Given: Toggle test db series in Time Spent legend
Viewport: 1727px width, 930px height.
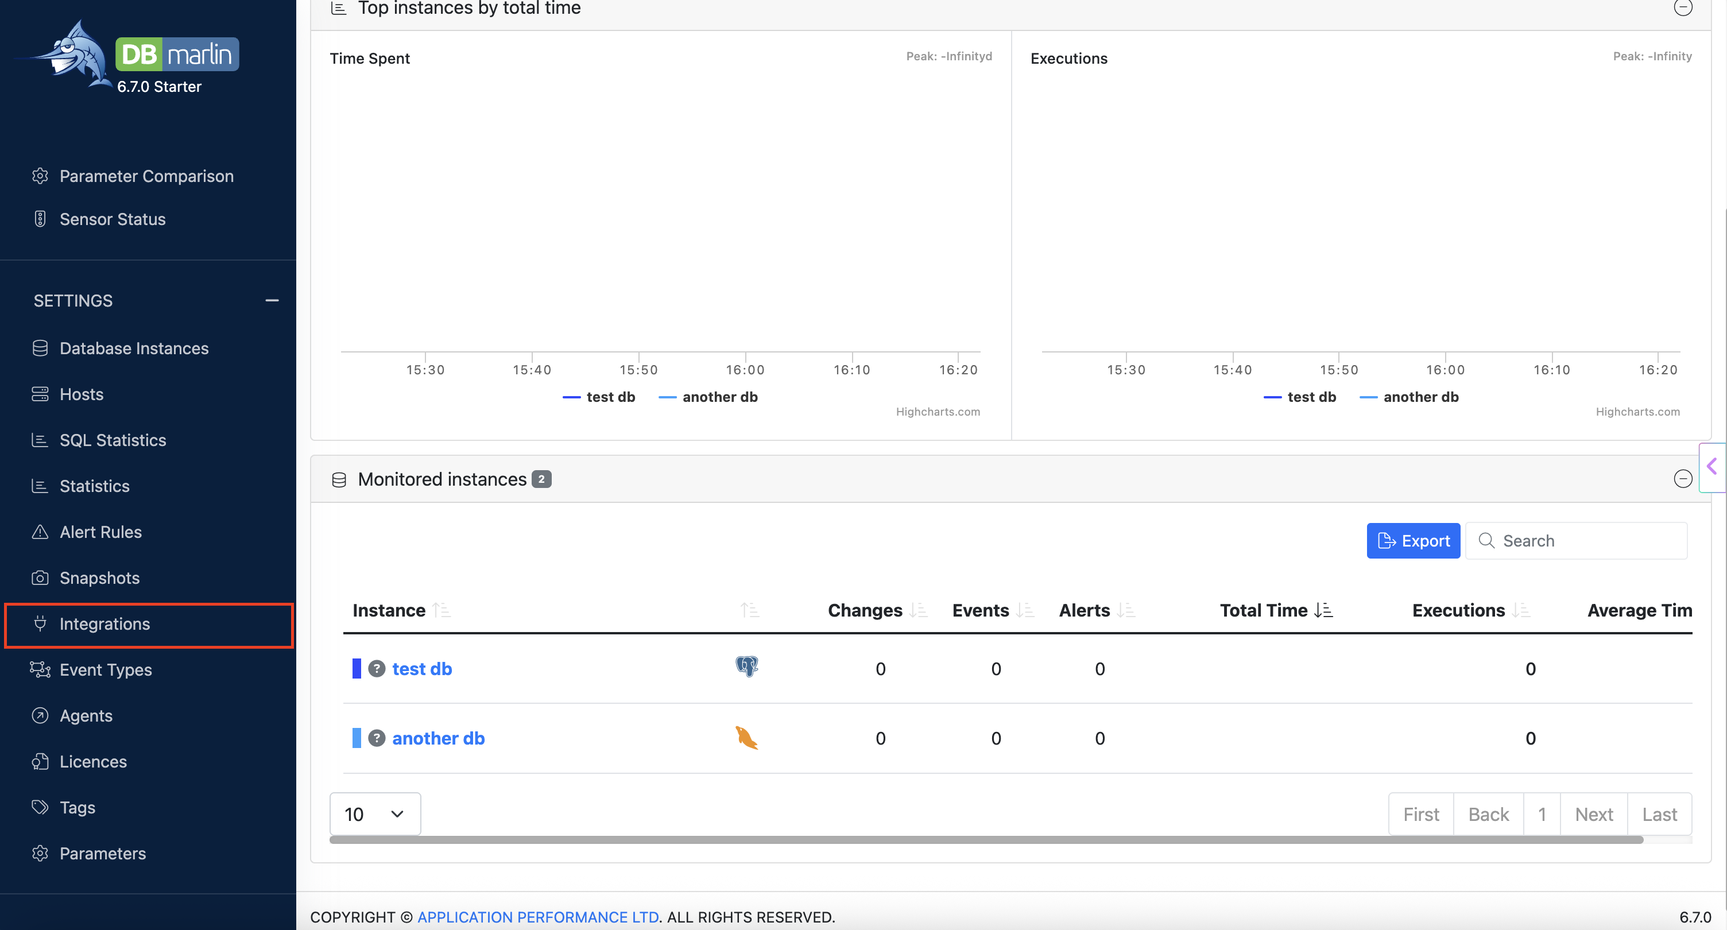Looking at the screenshot, I should [x=599, y=397].
